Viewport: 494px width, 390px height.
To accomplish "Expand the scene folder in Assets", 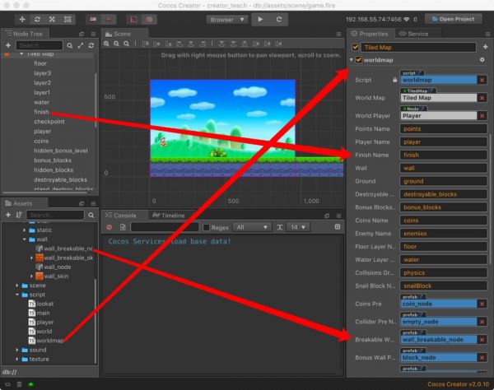I will pyautogui.click(x=17, y=286).
